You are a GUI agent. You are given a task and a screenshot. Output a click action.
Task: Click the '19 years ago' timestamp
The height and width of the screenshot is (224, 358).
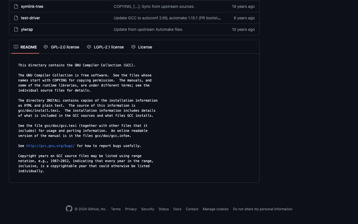(x=243, y=6)
